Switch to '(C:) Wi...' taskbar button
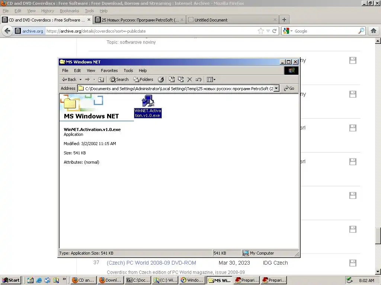 (165, 280)
